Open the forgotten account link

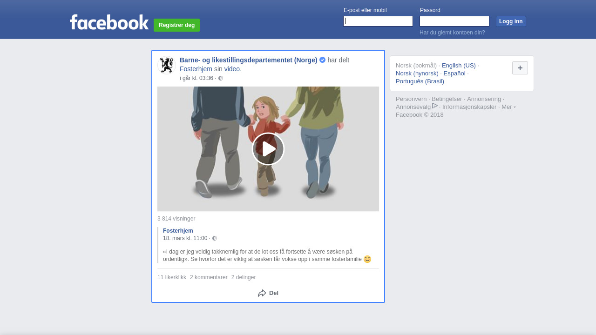(x=452, y=33)
